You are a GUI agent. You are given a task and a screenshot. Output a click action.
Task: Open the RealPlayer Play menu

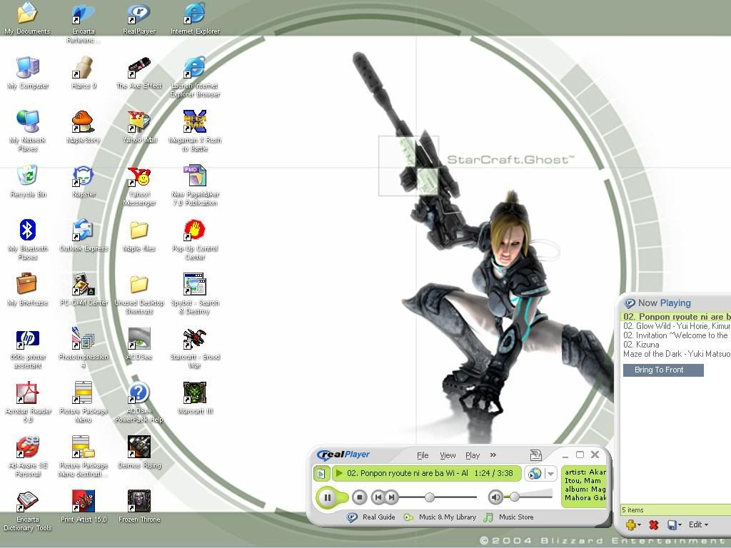pyautogui.click(x=473, y=455)
